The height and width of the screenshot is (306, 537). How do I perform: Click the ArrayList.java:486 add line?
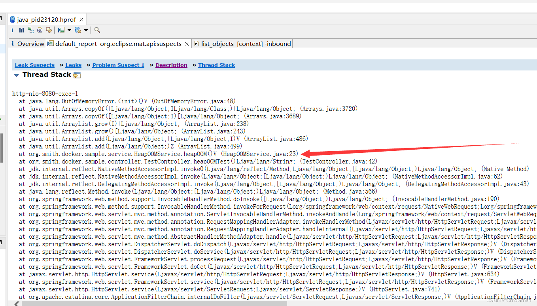(x=163, y=139)
